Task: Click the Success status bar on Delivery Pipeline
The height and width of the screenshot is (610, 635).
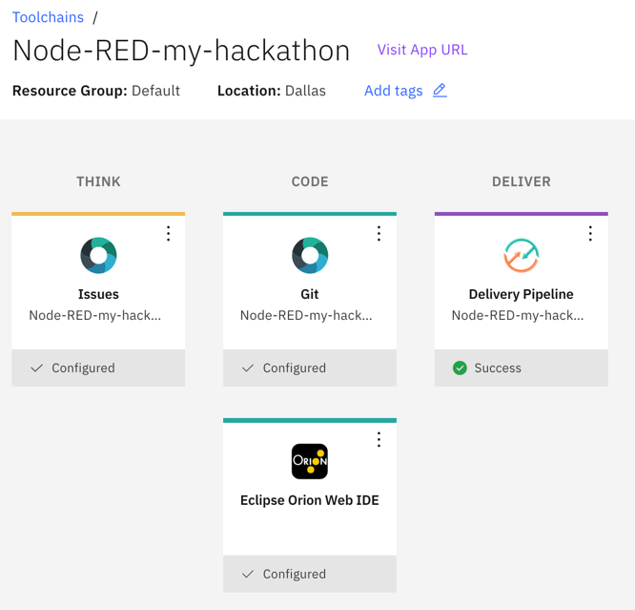Action: pos(521,368)
